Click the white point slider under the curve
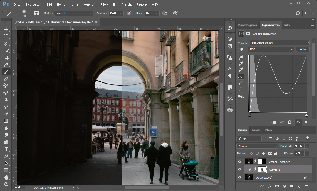317x191 pixels. coord(307,115)
